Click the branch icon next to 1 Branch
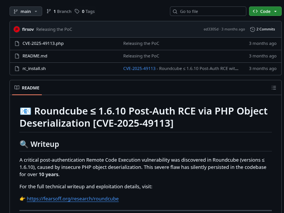Image resolution: width=284 pixels, height=213 pixels. click(49, 11)
